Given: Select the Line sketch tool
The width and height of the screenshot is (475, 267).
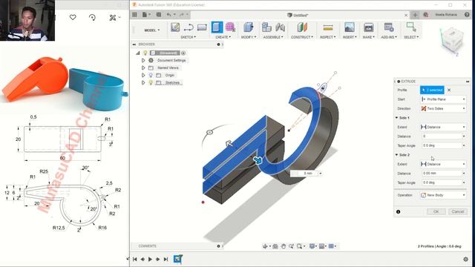Looking at the screenshot, I should pyautogui.click(x=189, y=27).
